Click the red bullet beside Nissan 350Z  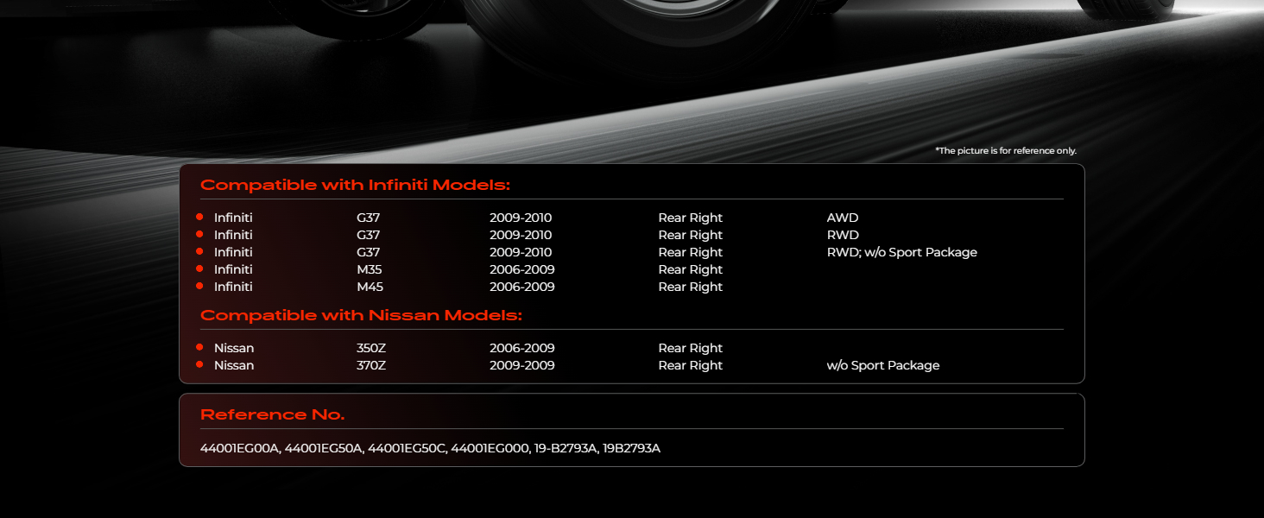[x=199, y=348]
